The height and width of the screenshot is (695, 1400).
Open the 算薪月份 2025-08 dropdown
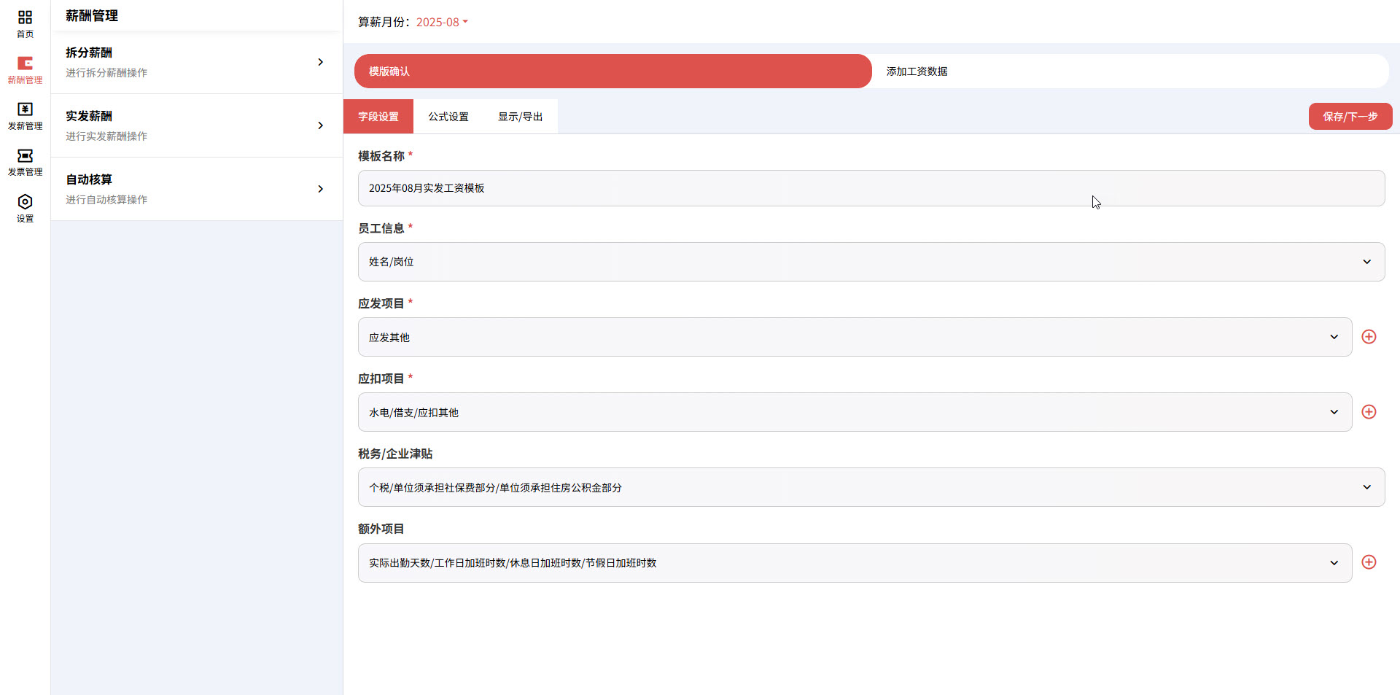(441, 22)
